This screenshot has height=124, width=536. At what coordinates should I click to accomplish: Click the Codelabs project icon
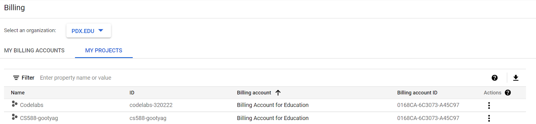(x=14, y=104)
